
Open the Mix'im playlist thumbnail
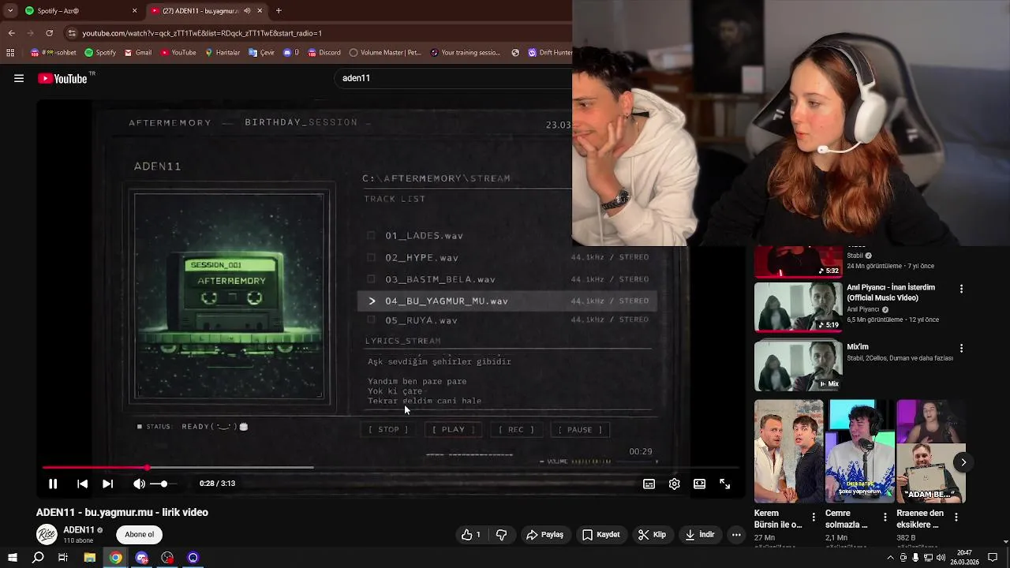[799, 366]
